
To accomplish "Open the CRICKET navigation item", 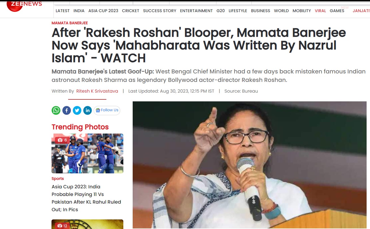I will tap(130, 11).
